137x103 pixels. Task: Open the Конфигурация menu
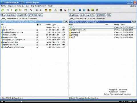(41, 6)
